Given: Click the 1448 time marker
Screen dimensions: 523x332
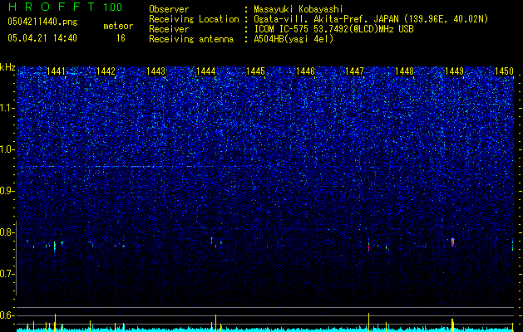Looking at the screenshot, I should point(404,71).
